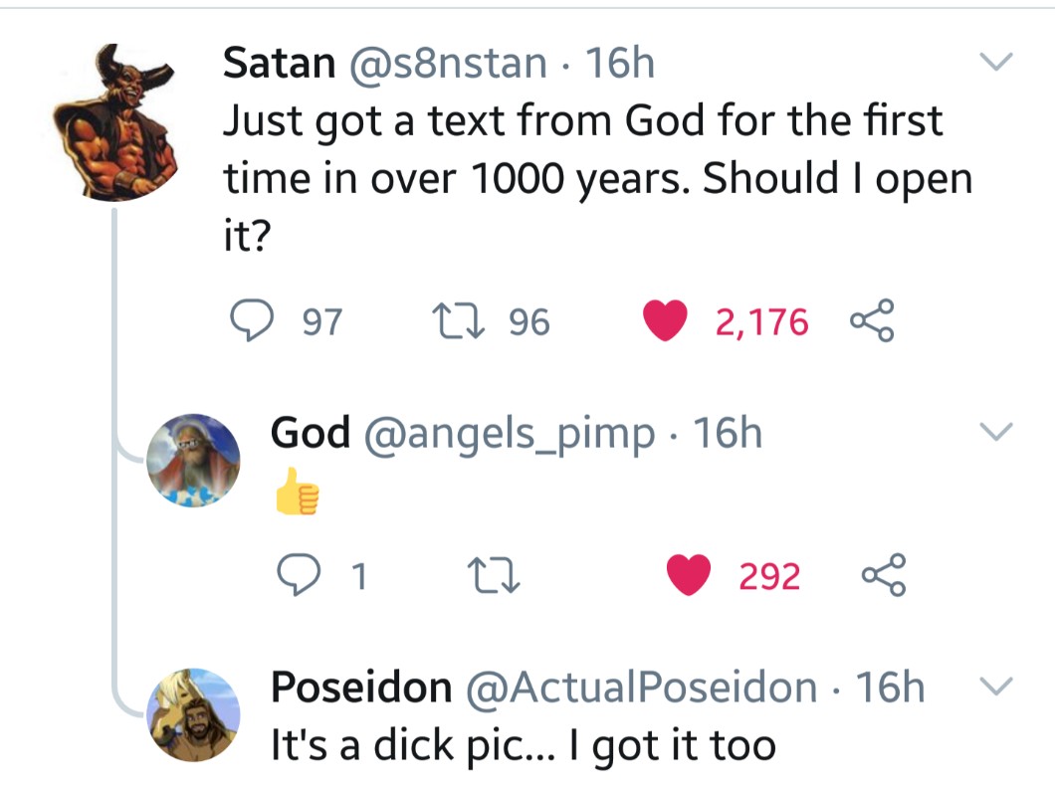Share Satan's tweet
1055x791 pixels.
[x=872, y=321]
